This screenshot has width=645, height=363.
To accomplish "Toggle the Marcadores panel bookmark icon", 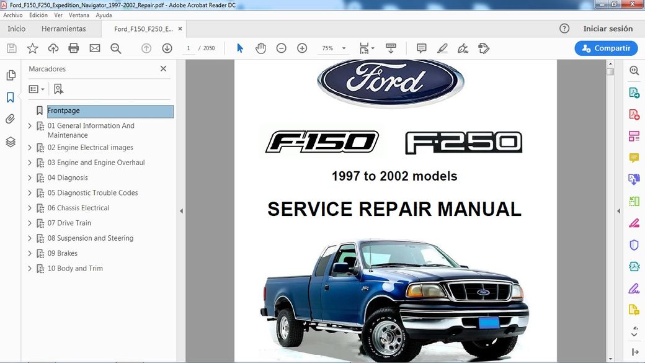I will (x=10, y=97).
